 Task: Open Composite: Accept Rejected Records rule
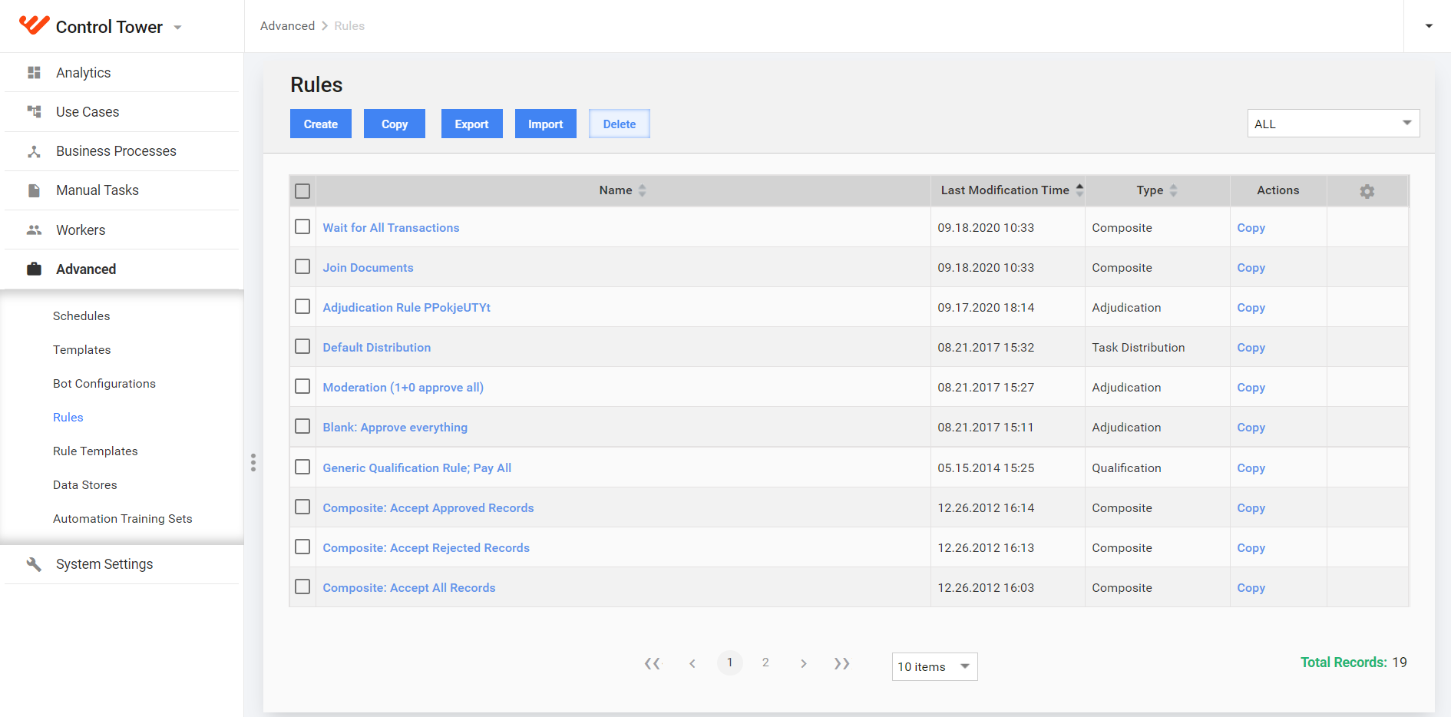tap(426, 548)
